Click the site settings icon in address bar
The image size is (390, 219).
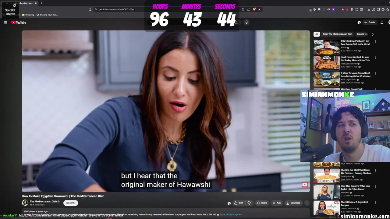point(96,9)
